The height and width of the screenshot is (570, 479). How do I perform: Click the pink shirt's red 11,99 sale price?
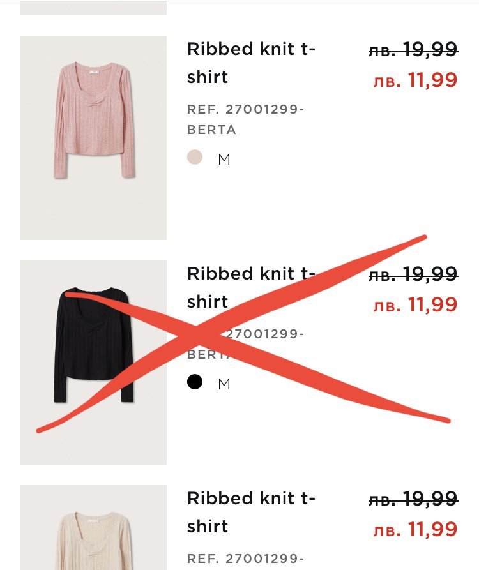(415, 80)
